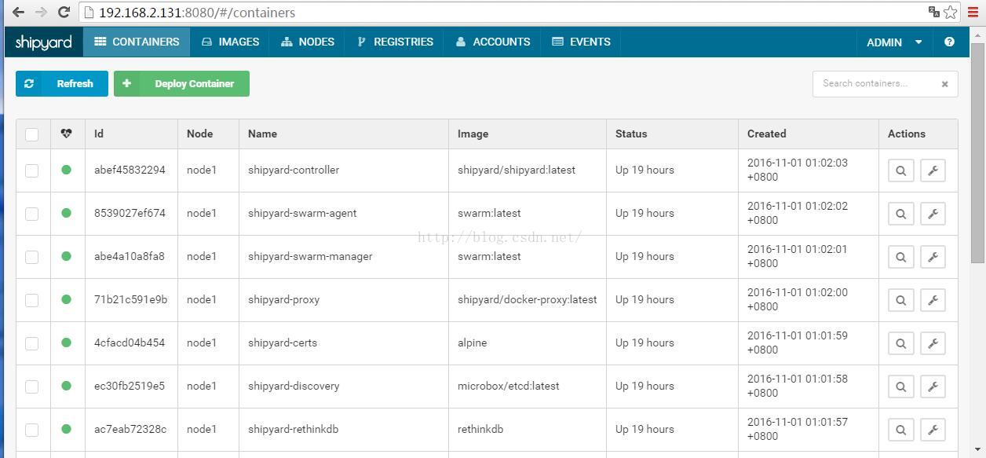
Task: Check the box for shipyard-controller
Action: [32, 170]
